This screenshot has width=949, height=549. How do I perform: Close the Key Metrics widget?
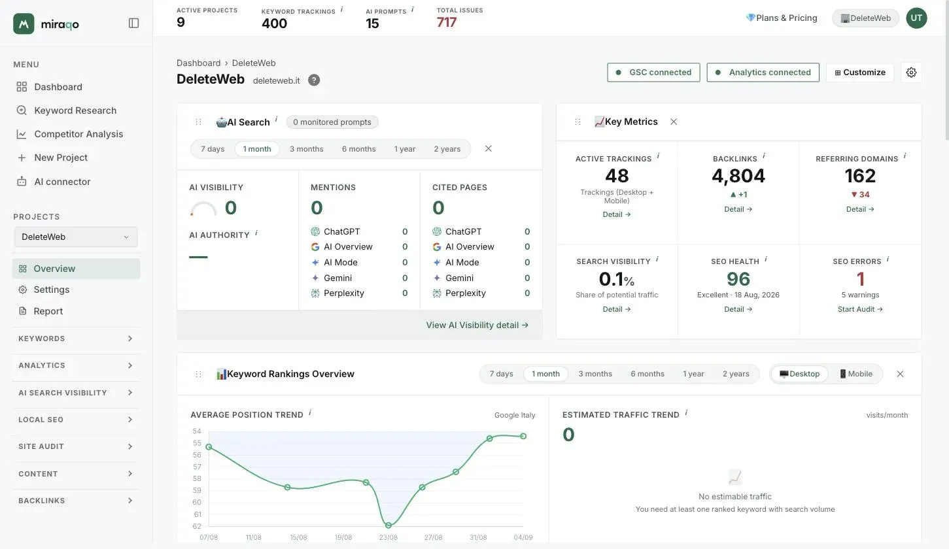click(674, 122)
